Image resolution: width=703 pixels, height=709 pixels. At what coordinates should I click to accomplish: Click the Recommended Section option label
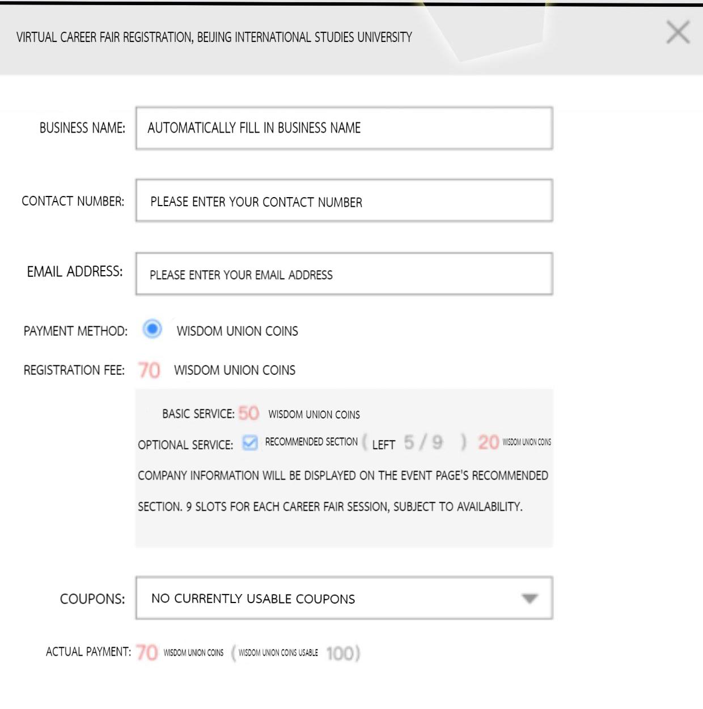(x=311, y=442)
